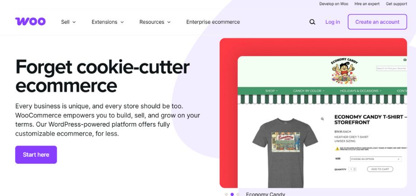Click the HEATHER GREY T-SHIRT text
416x196 pixels.
[351, 137]
